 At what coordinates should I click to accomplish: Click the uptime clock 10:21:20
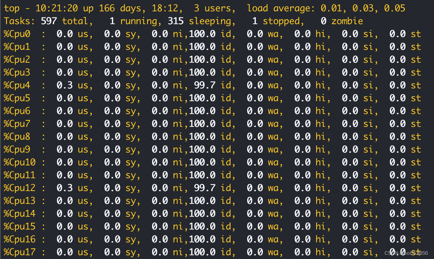[57, 8]
